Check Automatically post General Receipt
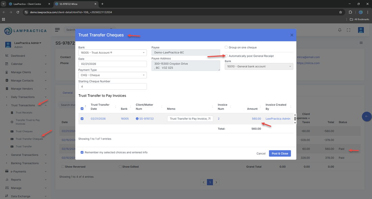Image resolution: width=372 pixels, height=199 pixels. (226, 56)
